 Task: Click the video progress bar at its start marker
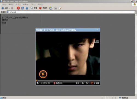point(37,80)
